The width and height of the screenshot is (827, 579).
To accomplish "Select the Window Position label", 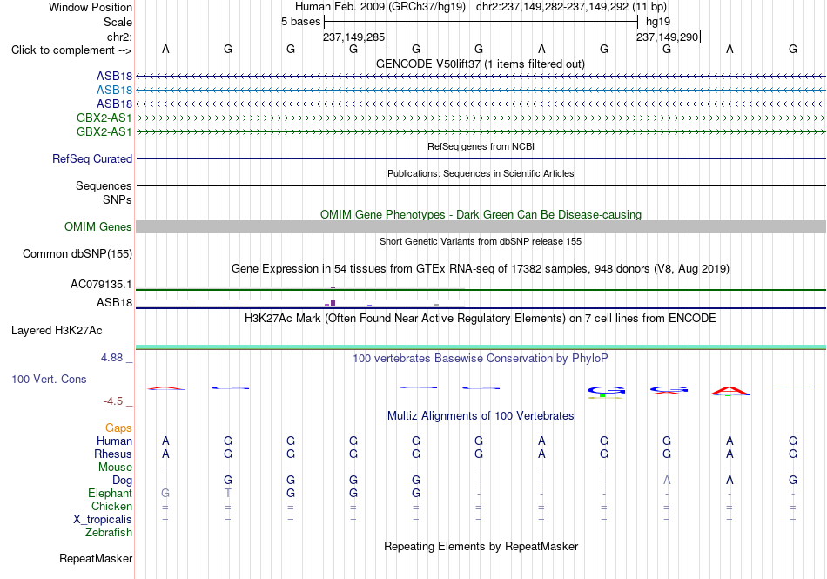I will click(x=91, y=7).
